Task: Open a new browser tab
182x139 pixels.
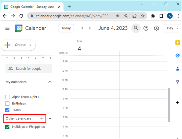Action: click(x=69, y=7)
